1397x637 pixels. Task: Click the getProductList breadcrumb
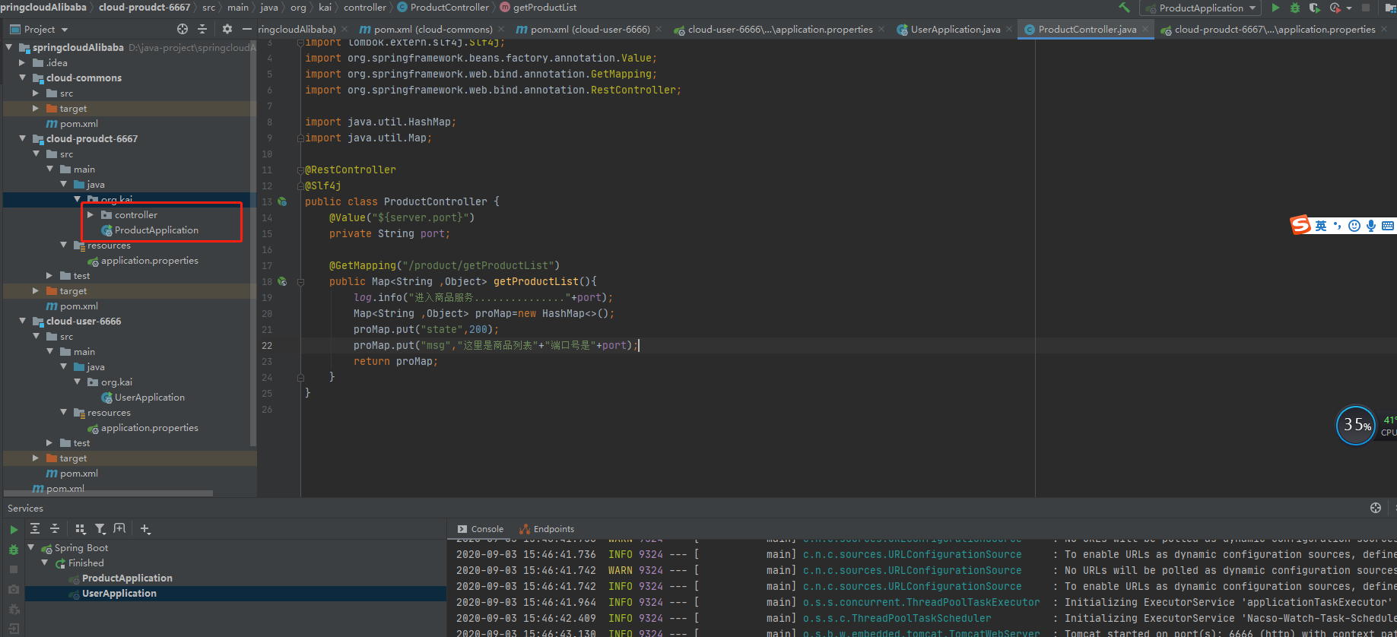pyautogui.click(x=538, y=7)
